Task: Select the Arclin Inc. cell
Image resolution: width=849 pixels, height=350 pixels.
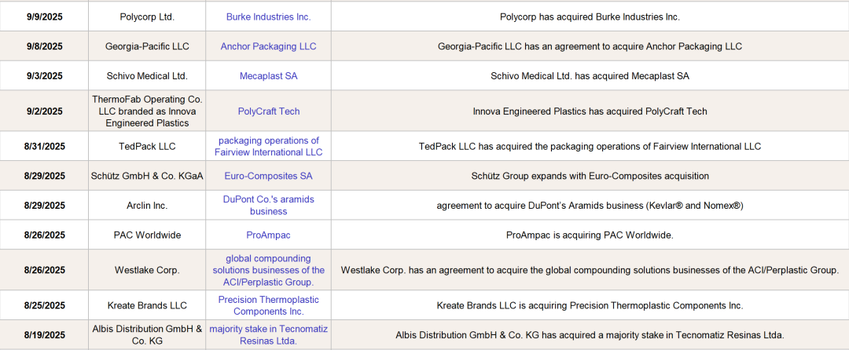Action: tap(147, 206)
